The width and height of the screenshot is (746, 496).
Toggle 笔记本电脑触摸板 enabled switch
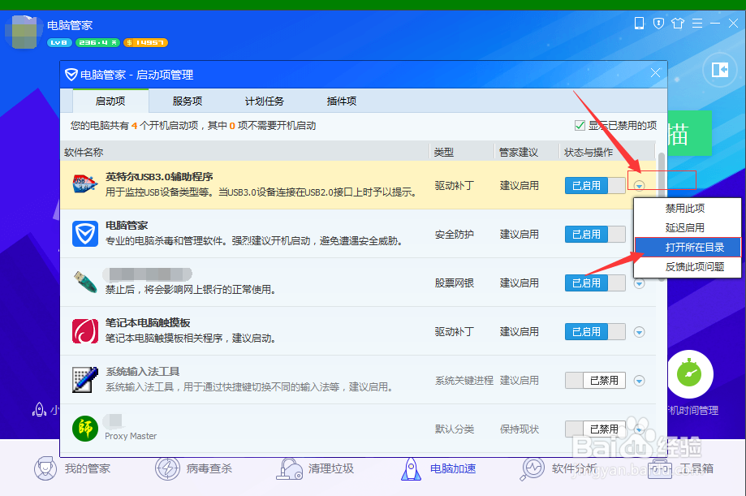[x=595, y=331]
